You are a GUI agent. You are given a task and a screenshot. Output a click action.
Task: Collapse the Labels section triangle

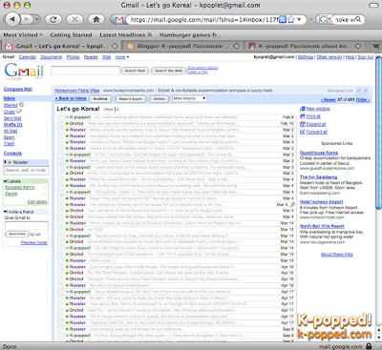tap(6, 181)
